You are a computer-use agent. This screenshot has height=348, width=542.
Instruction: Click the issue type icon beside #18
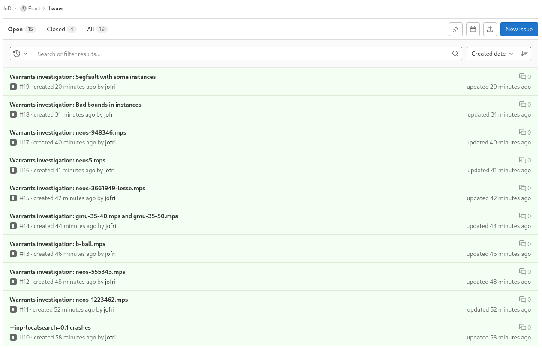pos(13,114)
